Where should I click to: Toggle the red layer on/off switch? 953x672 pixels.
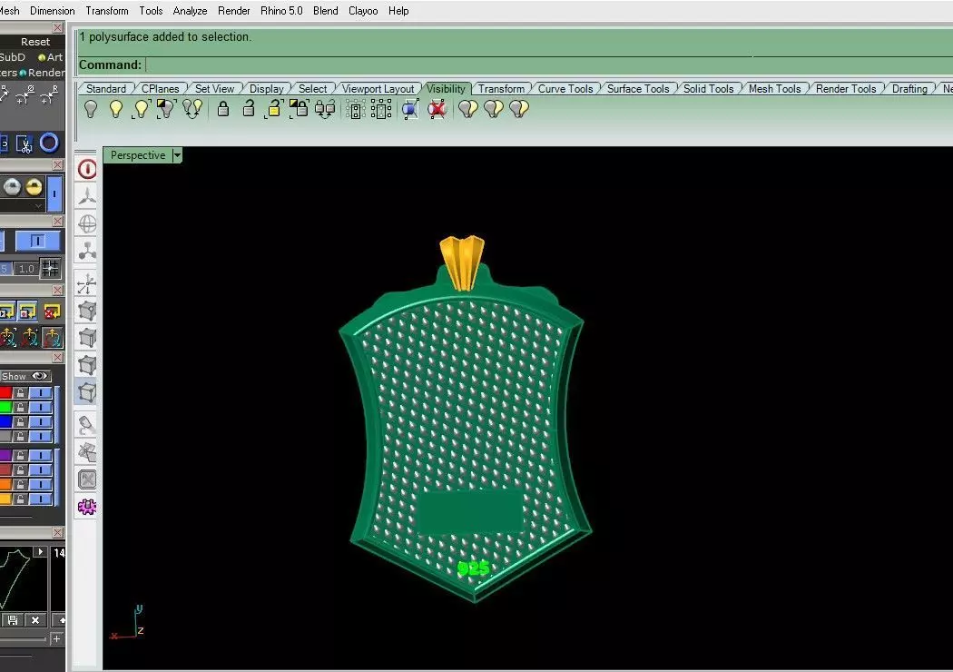41,393
